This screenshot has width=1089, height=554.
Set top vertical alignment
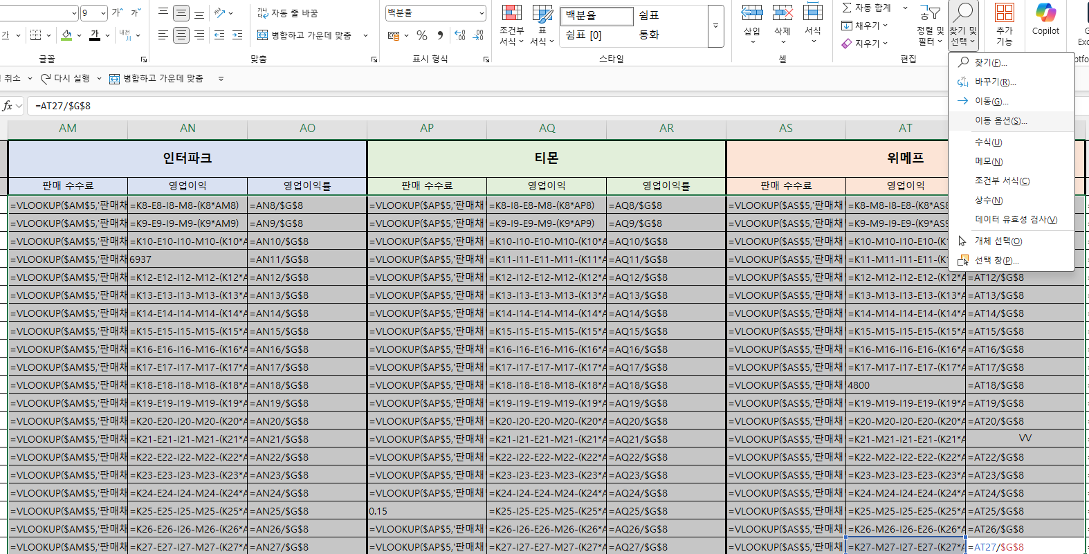click(163, 12)
